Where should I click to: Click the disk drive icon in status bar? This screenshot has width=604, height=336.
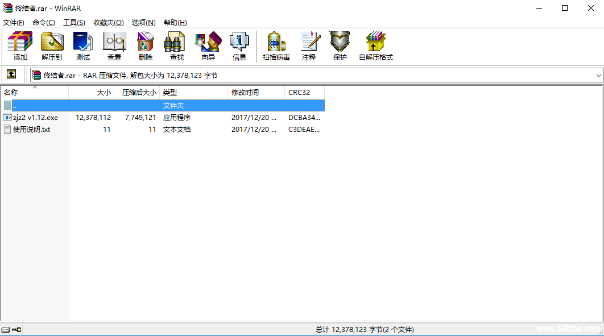tap(5, 329)
